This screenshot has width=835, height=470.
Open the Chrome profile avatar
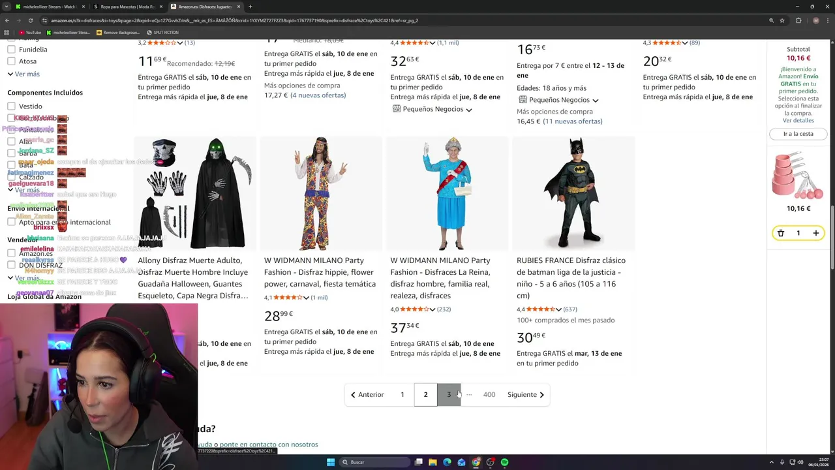[x=815, y=20]
